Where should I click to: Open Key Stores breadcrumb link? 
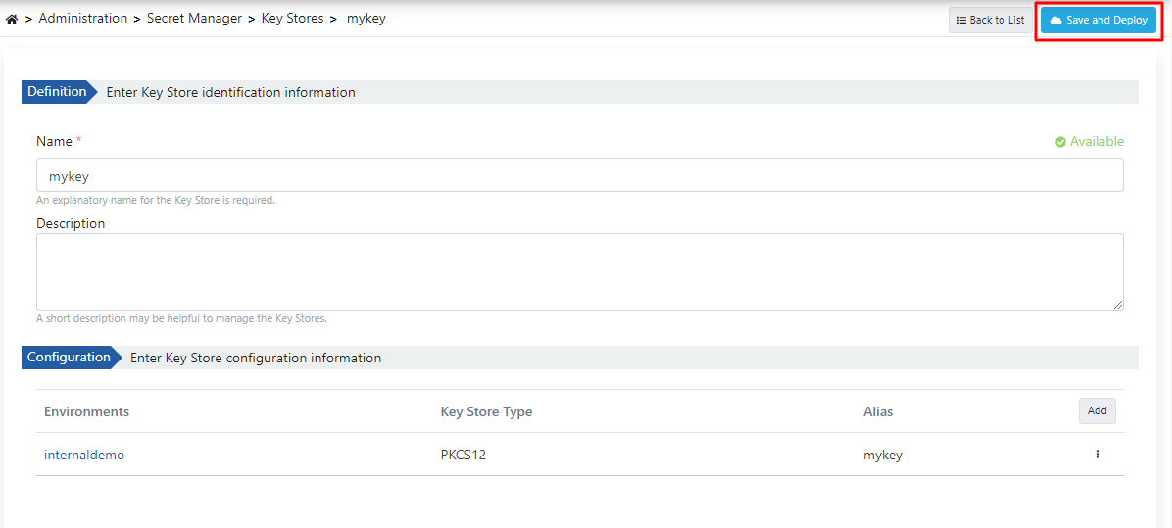coord(292,19)
